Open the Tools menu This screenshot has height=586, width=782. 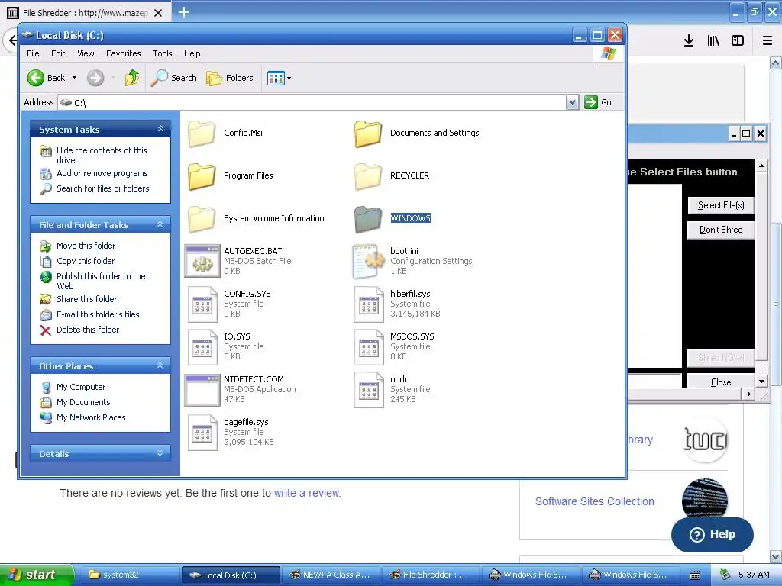click(163, 53)
